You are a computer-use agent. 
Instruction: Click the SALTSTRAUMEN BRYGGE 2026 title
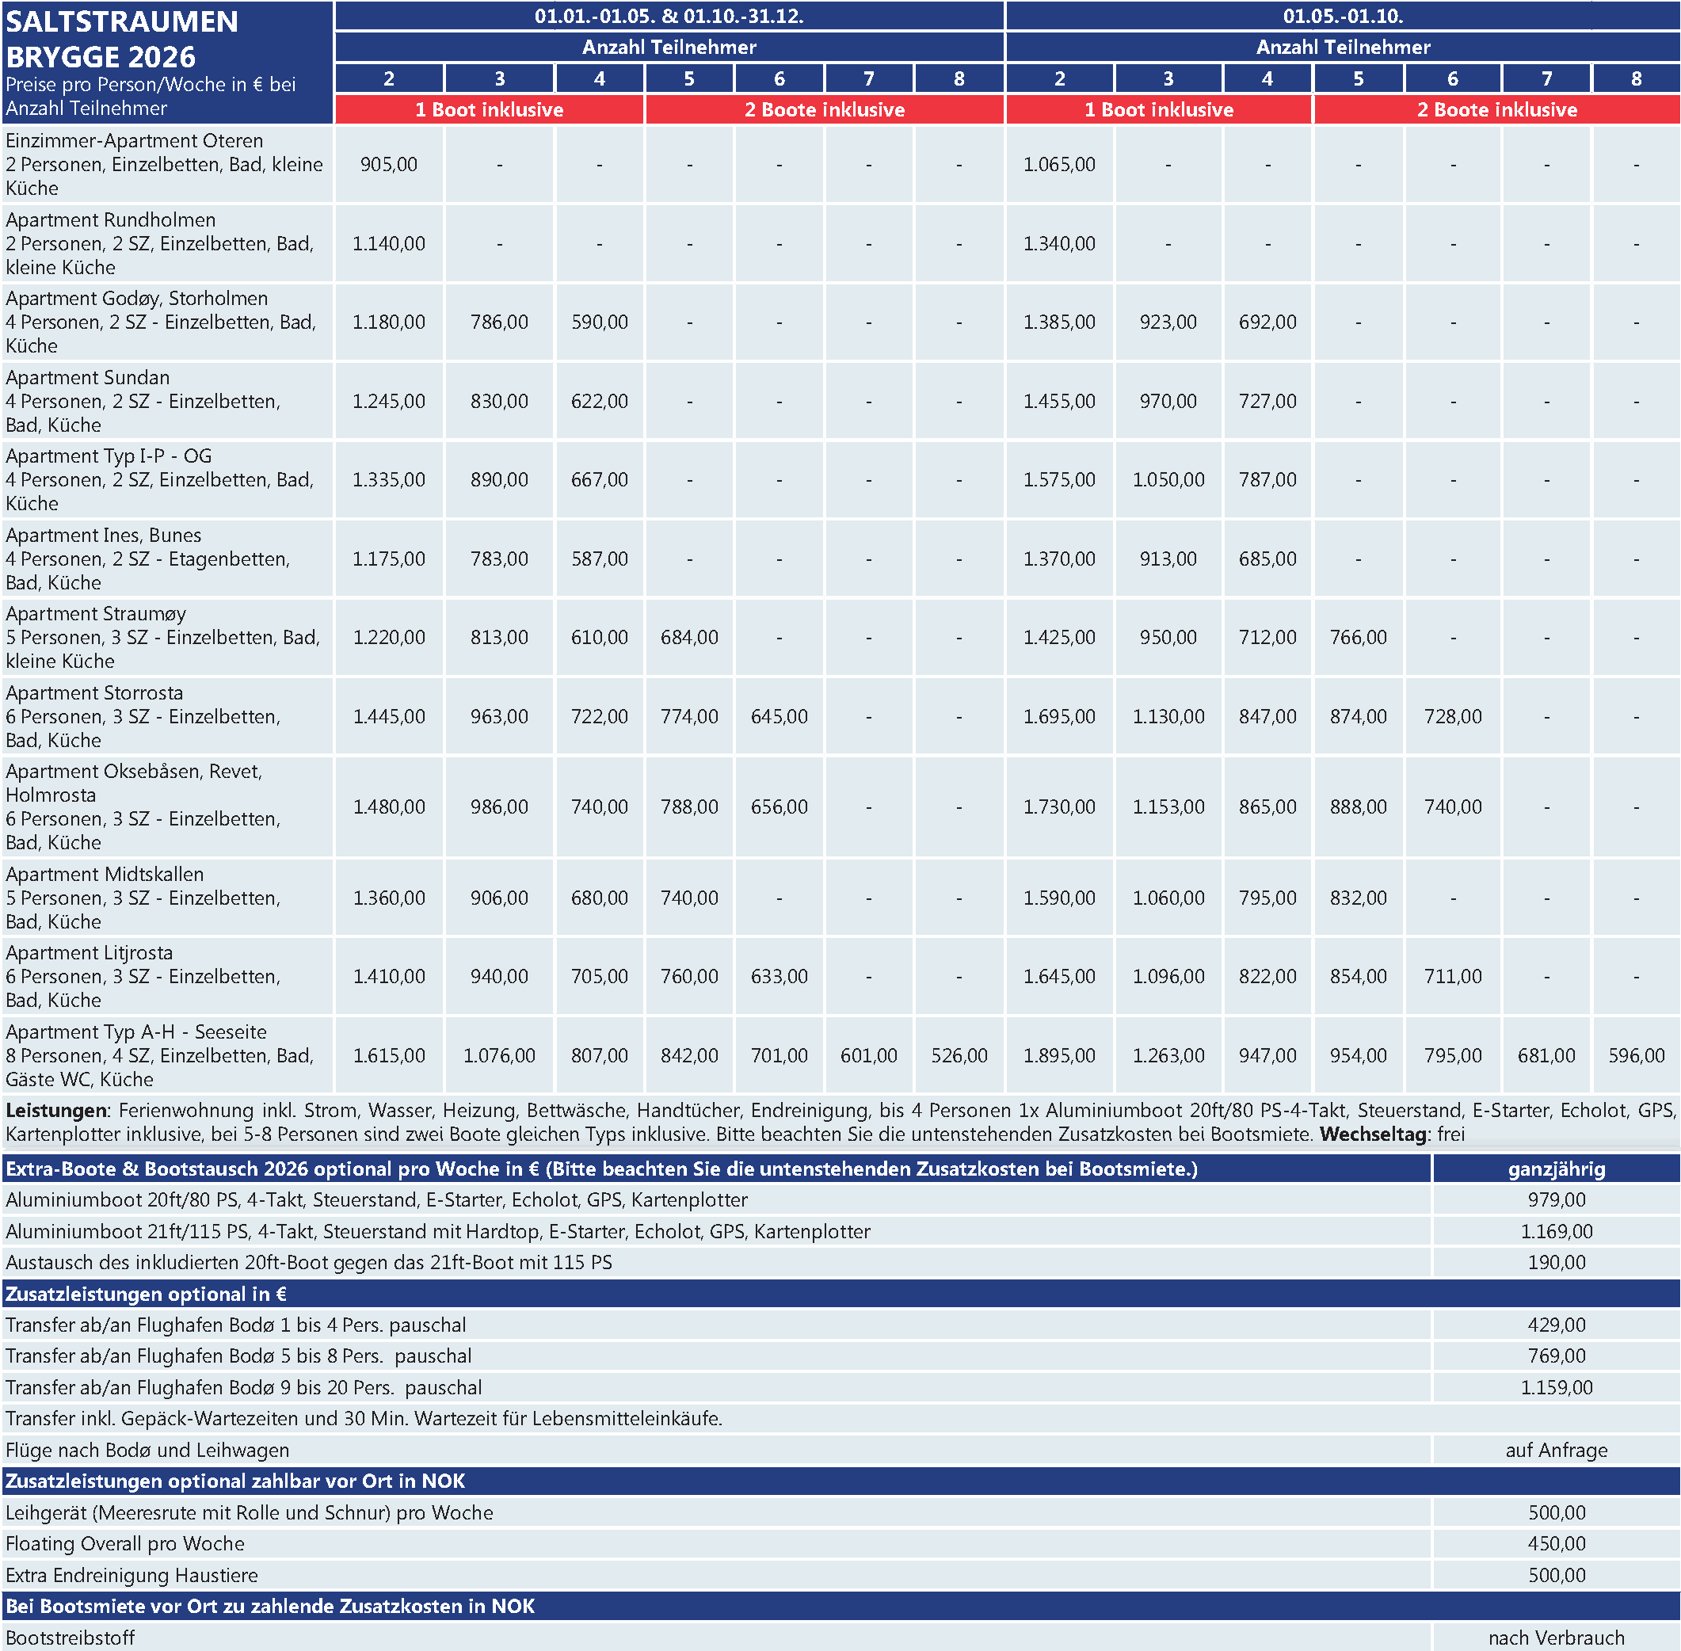coord(121,39)
